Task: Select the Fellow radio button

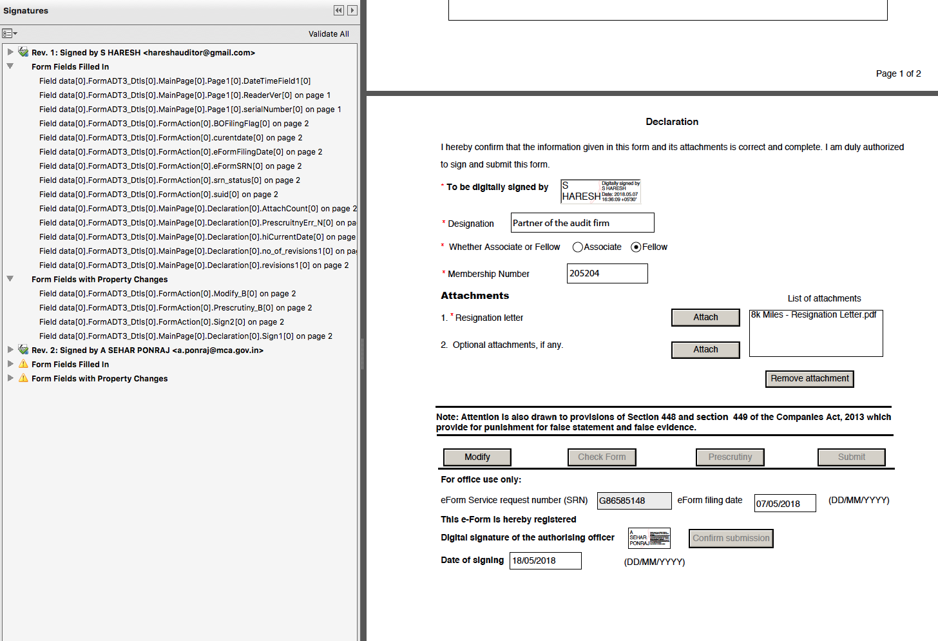Action: tap(636, 247)
